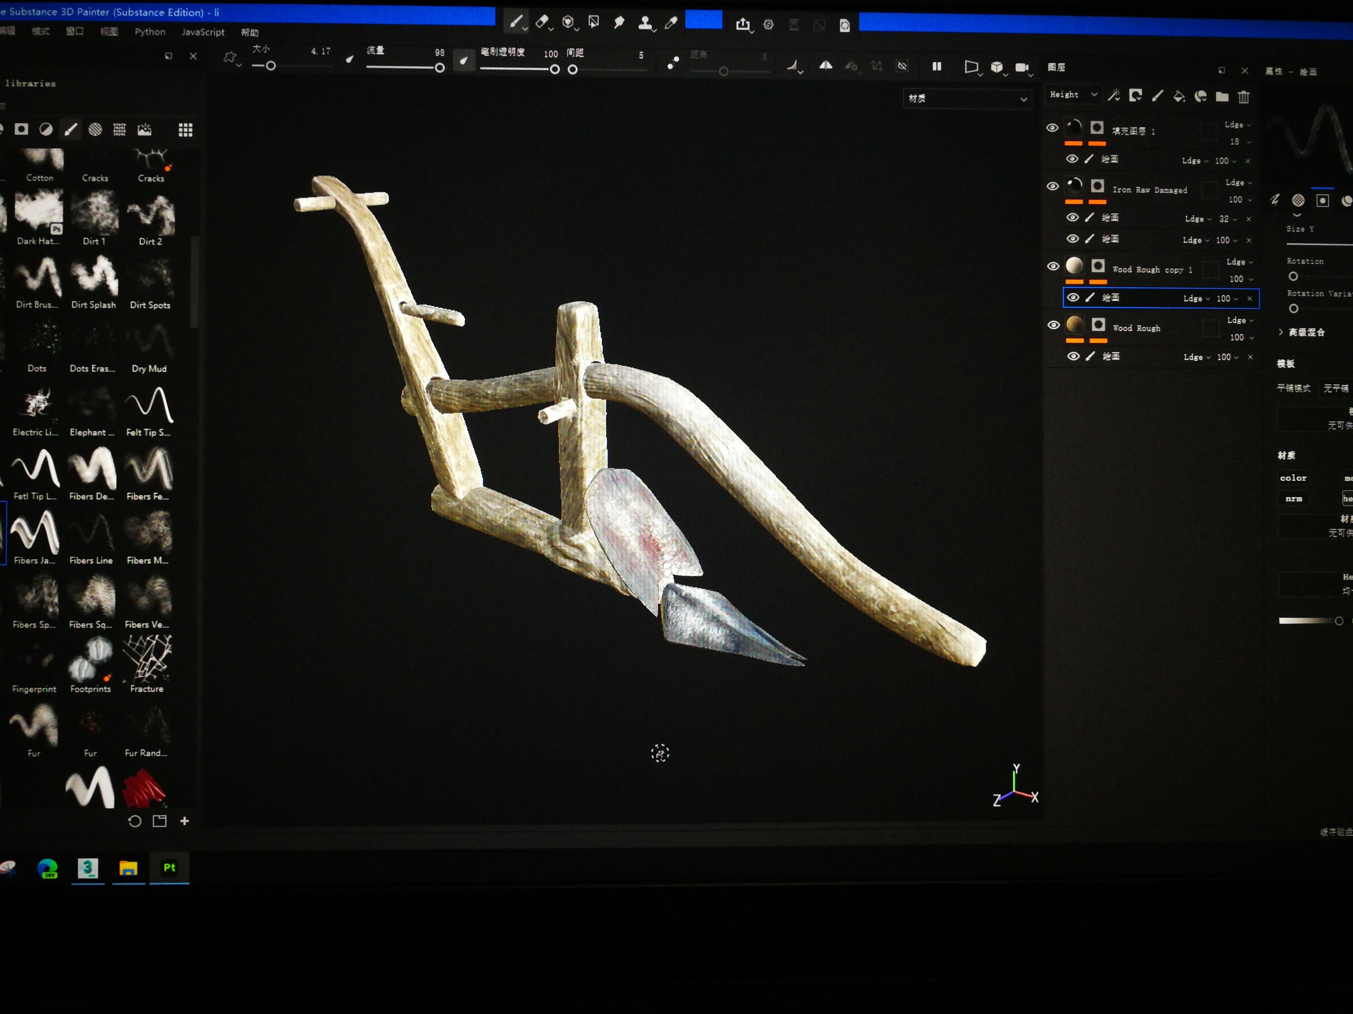
Task: Open the Python menu
Action: tap(150, 32)
